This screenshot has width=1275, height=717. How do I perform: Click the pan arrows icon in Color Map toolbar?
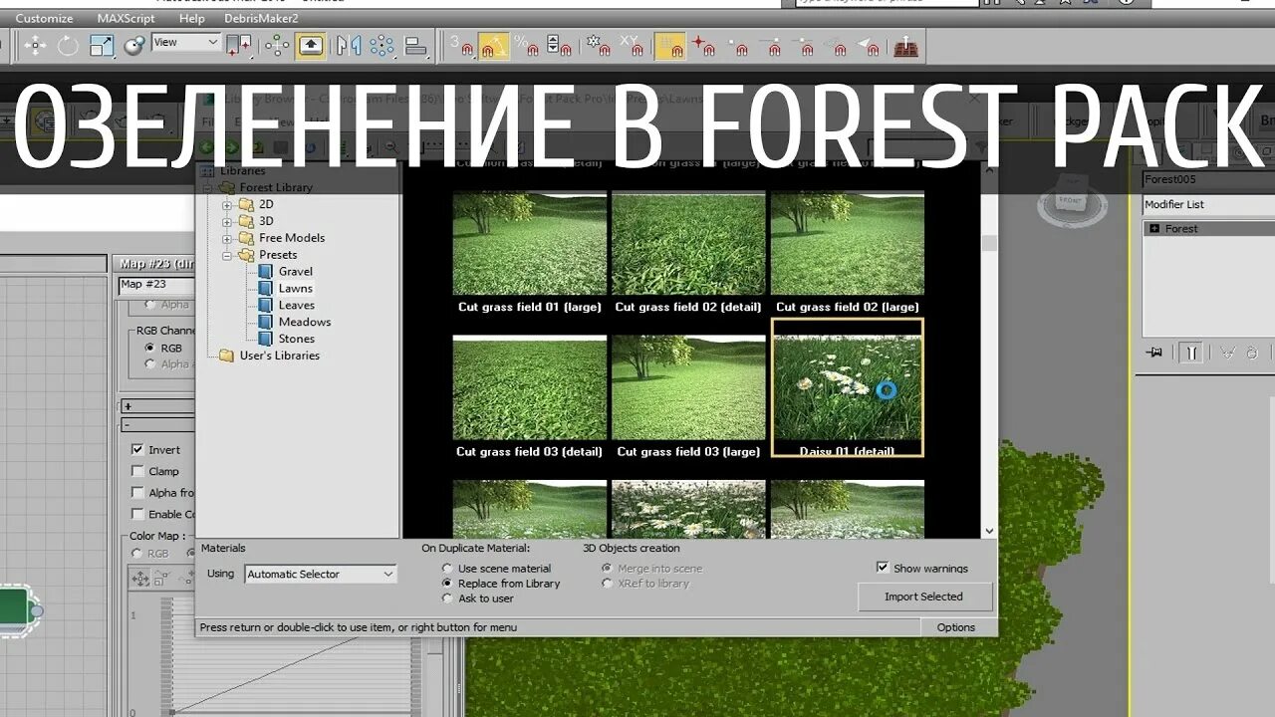pyautogui.click(x=140, y=578)
